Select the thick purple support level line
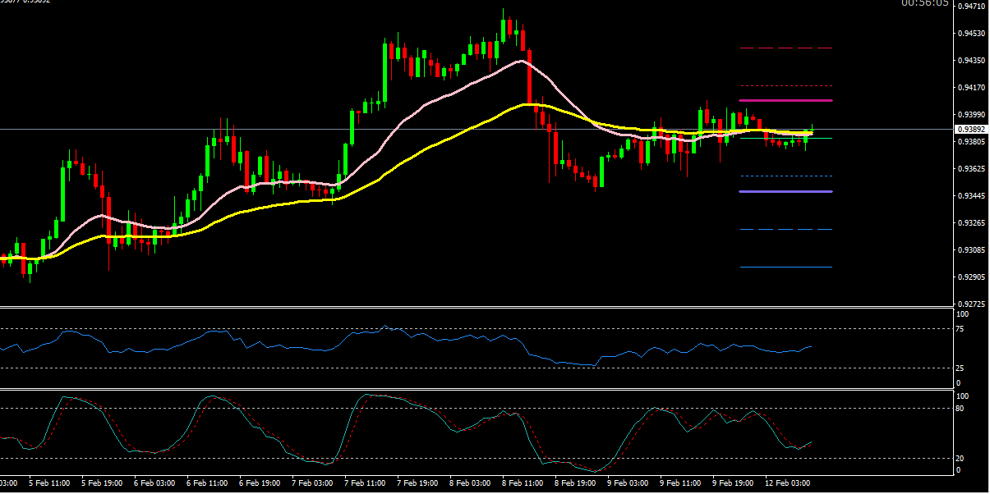The height and width of the screenshot is (494, 990). pyautogui.click(x=786, y=191)
